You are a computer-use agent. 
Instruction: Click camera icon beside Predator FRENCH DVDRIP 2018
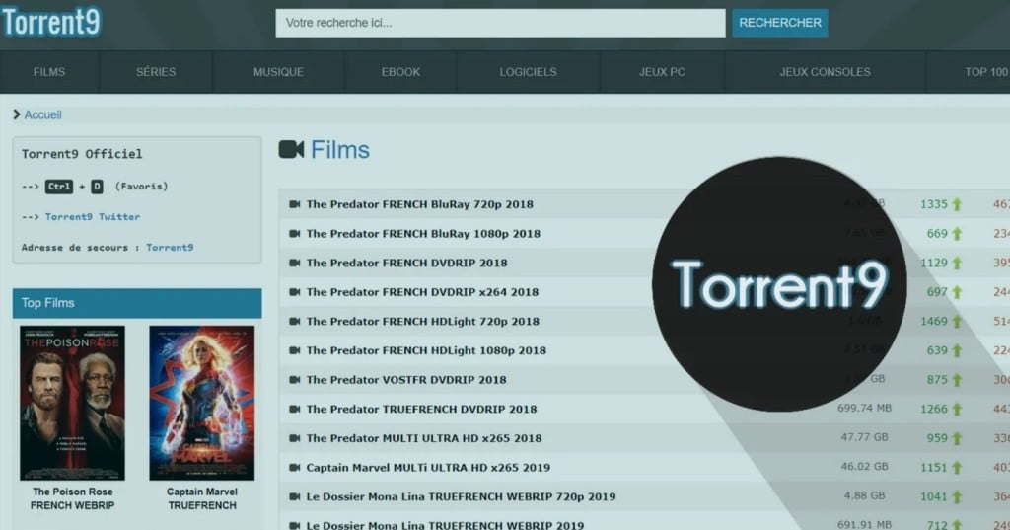point(294,264)
